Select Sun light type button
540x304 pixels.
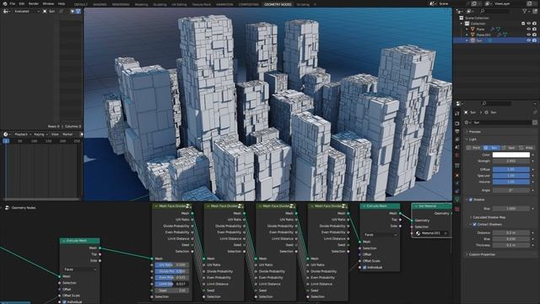click(491, 148)
